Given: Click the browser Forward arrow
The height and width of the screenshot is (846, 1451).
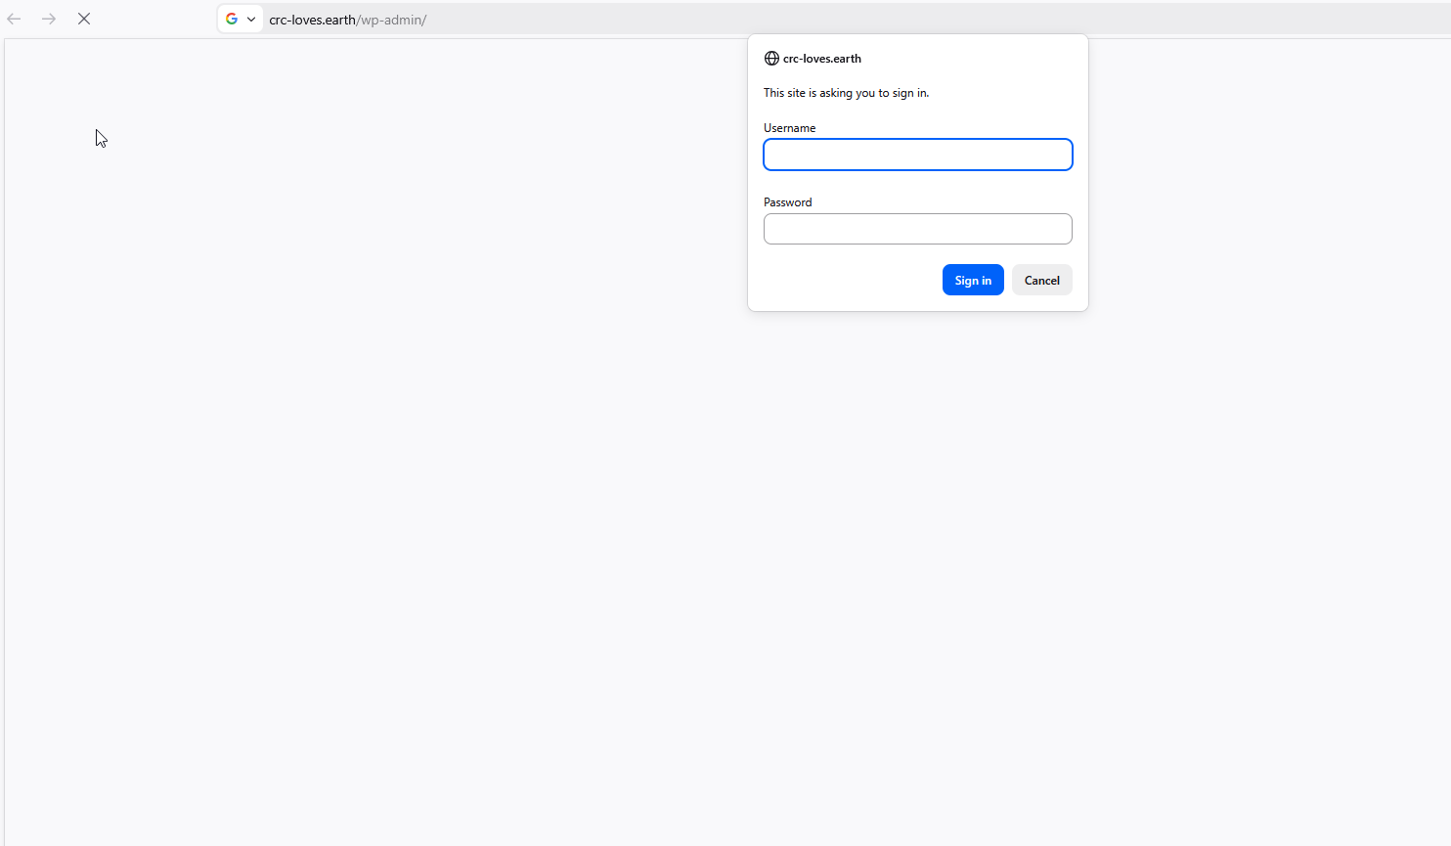Looking at the screenshot, I should (49, 19).
